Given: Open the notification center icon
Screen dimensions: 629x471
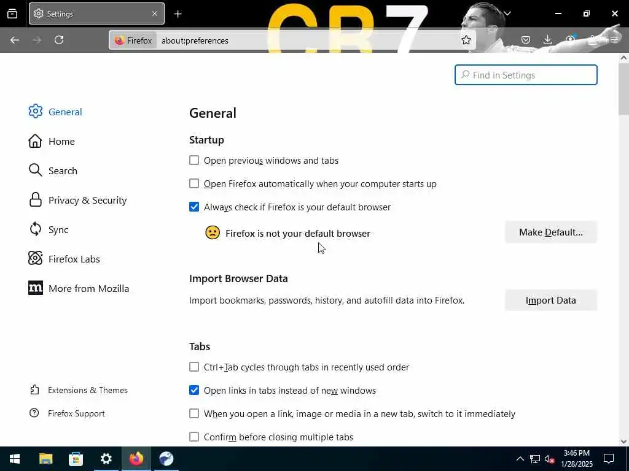Looking at the screenshot, I should pos(609,459).
